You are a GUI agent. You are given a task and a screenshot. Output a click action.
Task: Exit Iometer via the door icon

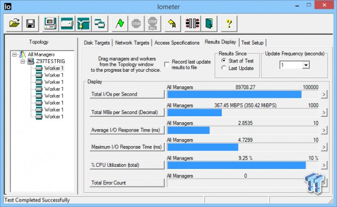pyautogui.click(x=209, y=23)
